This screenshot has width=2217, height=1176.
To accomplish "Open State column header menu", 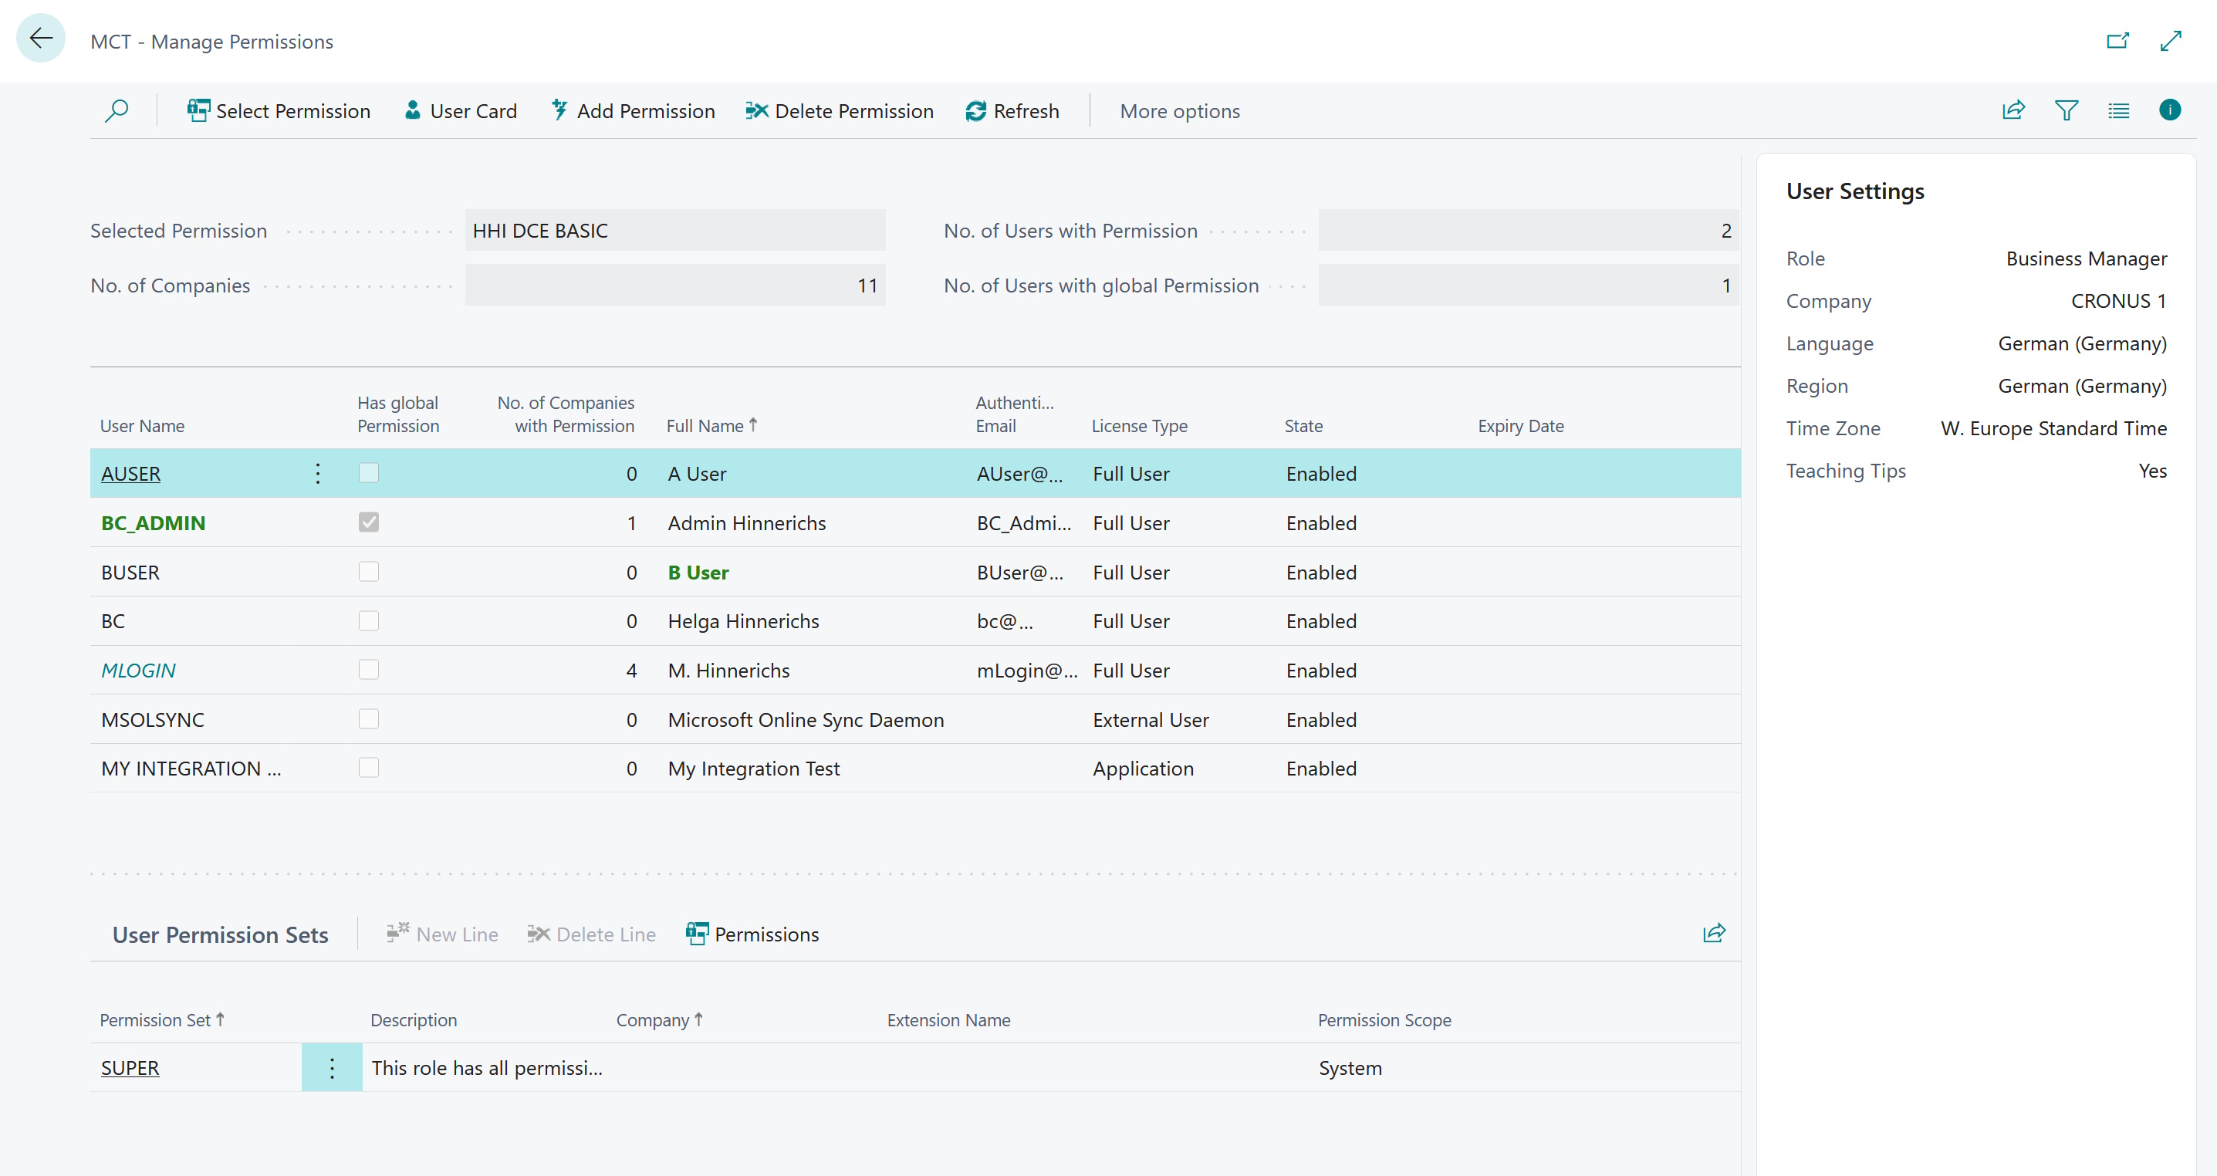I will pyautogui.click(x=1303, y=425).
